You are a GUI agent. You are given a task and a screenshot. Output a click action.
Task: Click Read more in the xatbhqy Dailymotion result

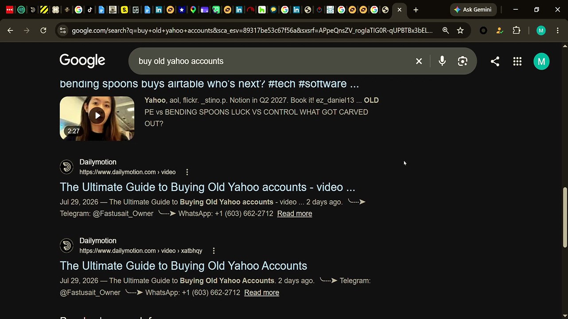(x=261, y=292)
